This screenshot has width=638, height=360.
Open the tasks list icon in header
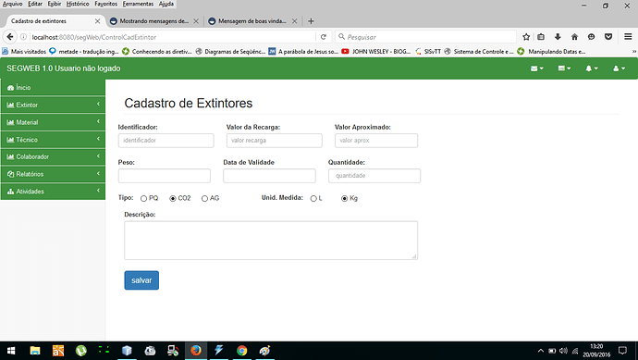pyautogui.click(x=564, y=68)
